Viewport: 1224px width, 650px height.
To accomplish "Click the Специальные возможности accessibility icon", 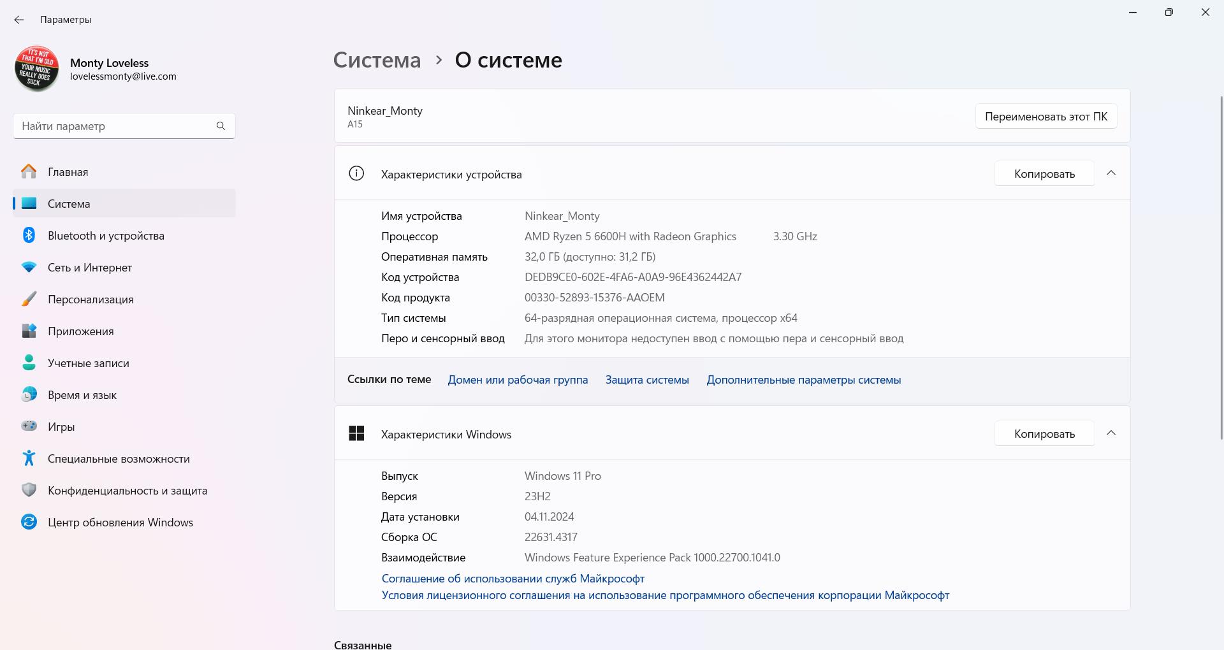I will point(29,458).
